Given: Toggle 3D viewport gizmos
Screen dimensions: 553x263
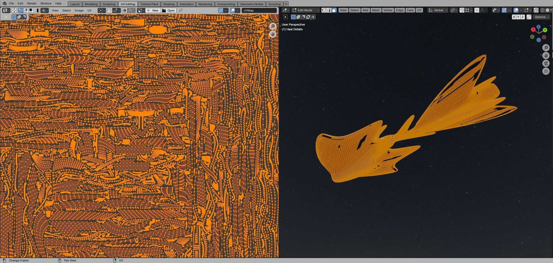Looking at the screenshot, I should [504, 10].
